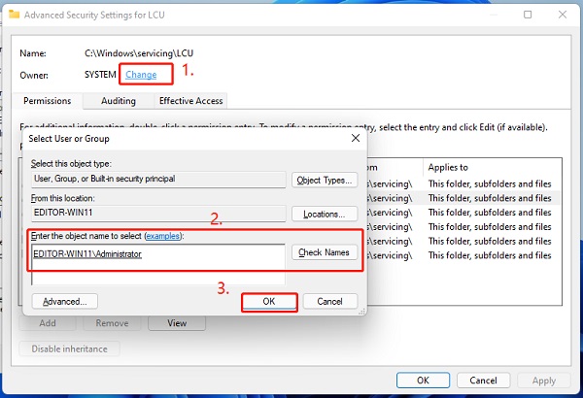
Task: Click the folder icon in title bar
Action: (15, 15)
